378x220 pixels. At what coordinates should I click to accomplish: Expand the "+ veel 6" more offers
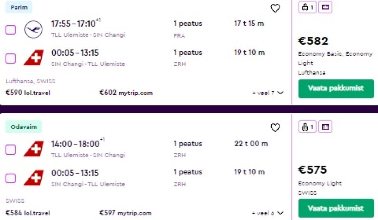click(x=268, y=213)
